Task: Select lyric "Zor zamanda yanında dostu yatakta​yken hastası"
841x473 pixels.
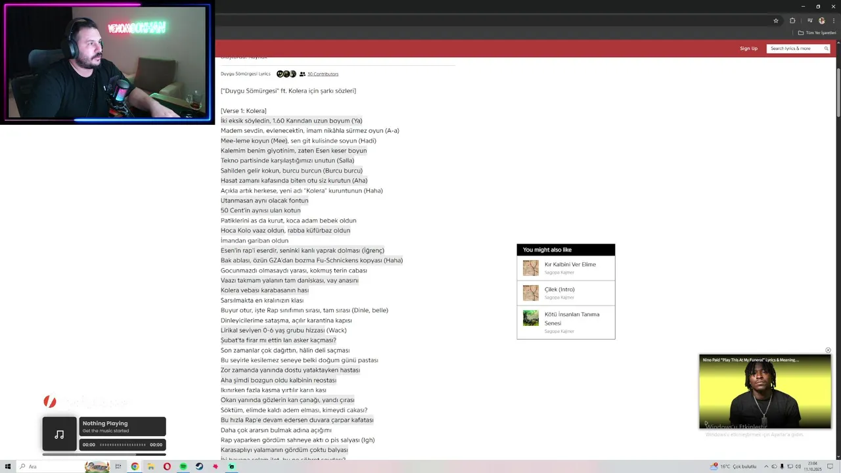Action: [x=290, y=371]
